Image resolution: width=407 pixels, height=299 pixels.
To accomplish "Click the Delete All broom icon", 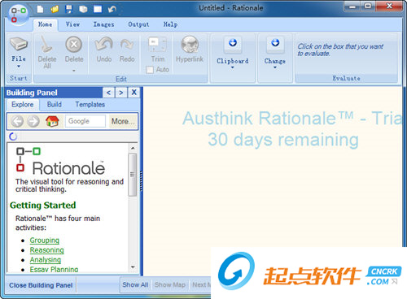I will [46, 44].
